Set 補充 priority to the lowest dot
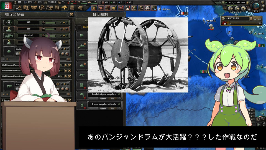266x150 pixels. [62, 22]
